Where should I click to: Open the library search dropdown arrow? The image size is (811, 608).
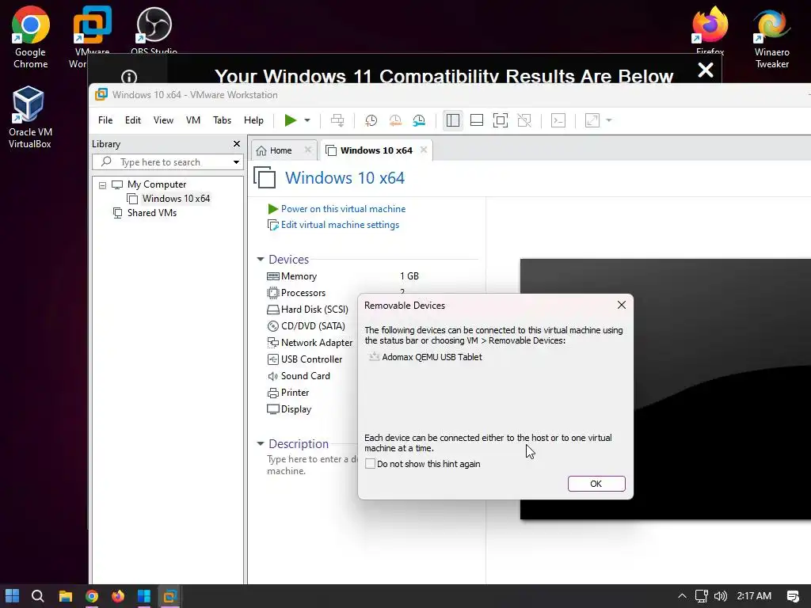click(x=236, y=162)
